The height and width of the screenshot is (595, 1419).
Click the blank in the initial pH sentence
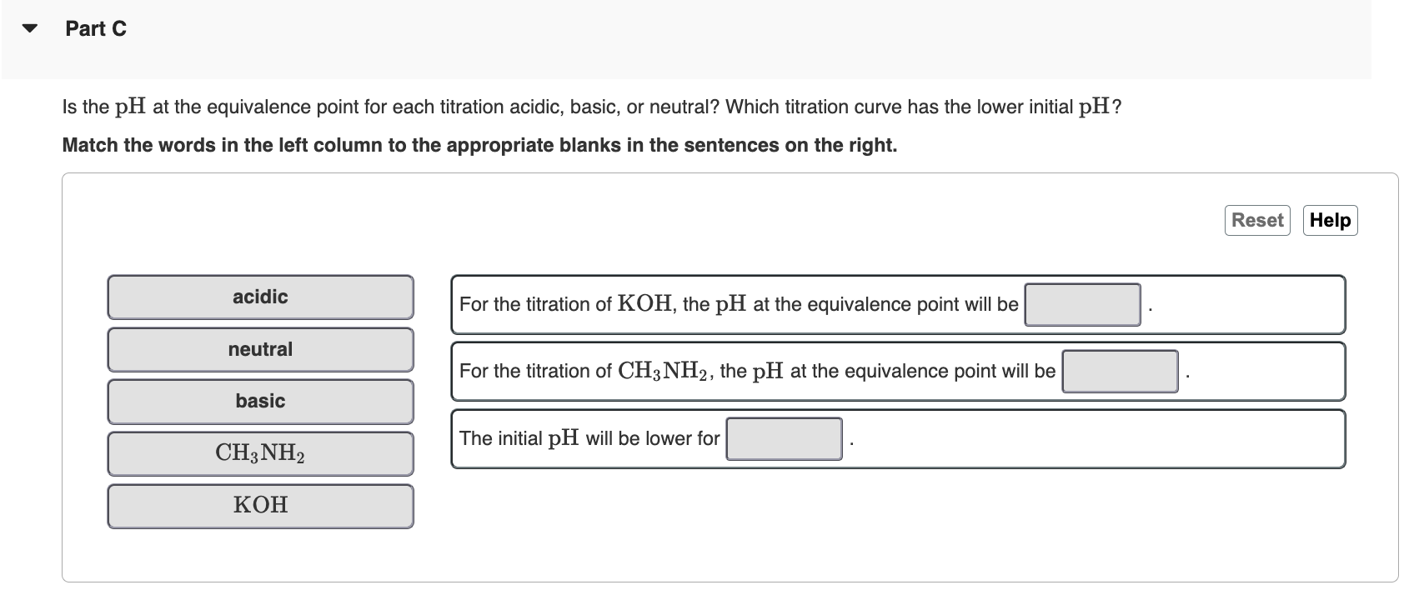pyautogui.click(x=784, y=438)
